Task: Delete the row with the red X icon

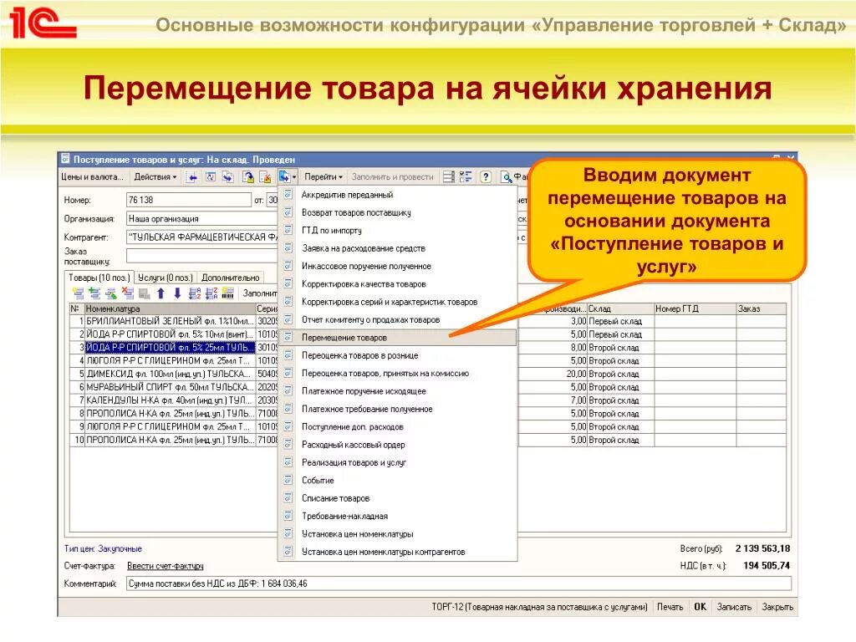Action: click(x=128, y=293)
